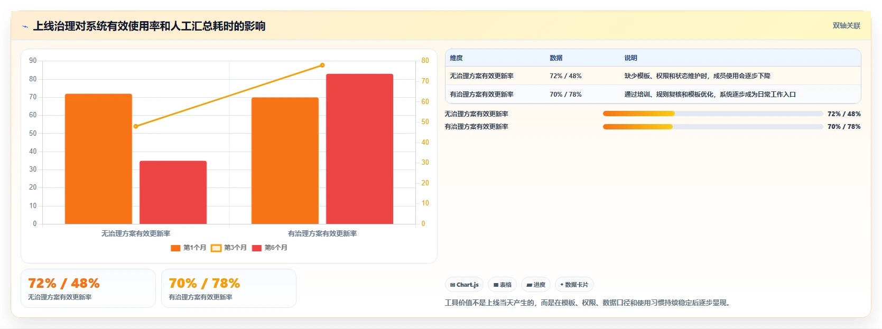The width and height of the screenshot is (882, 329).
Task: Click line point at 无治理方案 category
Action: [x=136, y=126]
